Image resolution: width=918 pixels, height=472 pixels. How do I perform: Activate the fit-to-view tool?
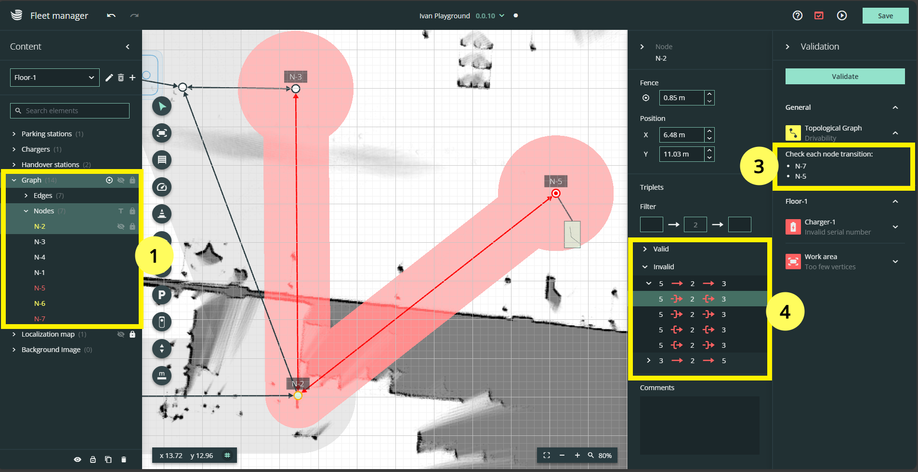(162, 133)
